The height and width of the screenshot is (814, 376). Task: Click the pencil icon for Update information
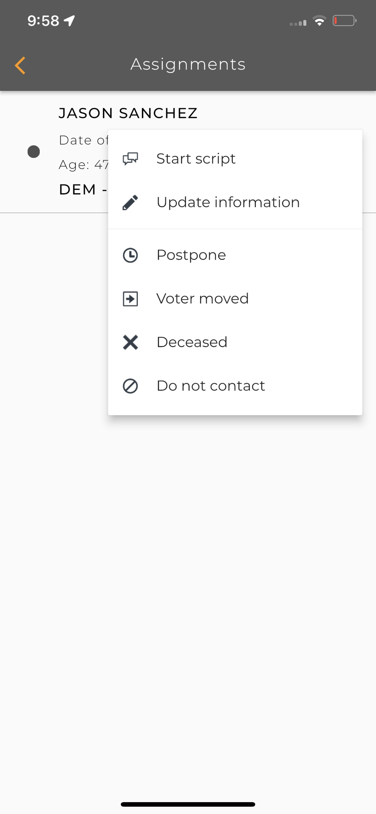coord(130,202)
